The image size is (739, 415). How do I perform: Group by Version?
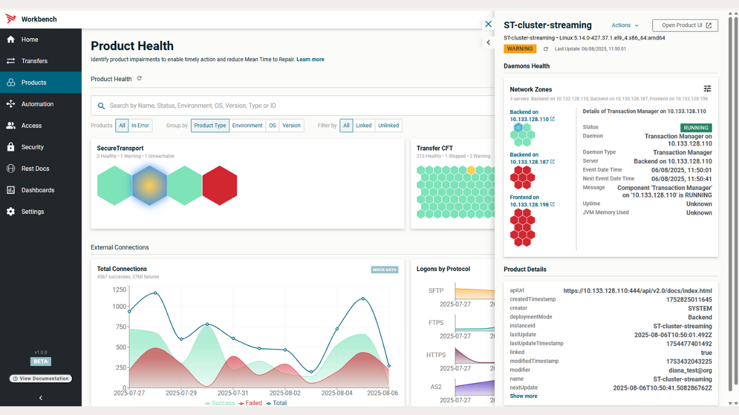click(x=292, y=126)
